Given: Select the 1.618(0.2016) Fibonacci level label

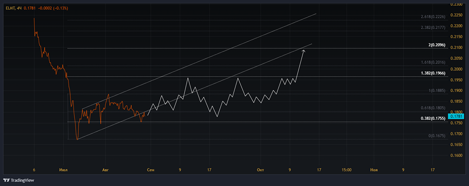Looking at the screenshot, I should point(433,62).
